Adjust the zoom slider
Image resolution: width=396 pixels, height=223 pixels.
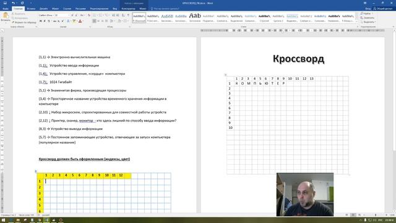click(x=376, y=215)
